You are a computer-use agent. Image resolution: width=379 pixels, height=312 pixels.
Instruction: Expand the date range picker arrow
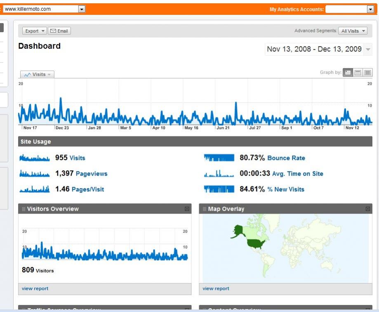click(x=368, y=50)
